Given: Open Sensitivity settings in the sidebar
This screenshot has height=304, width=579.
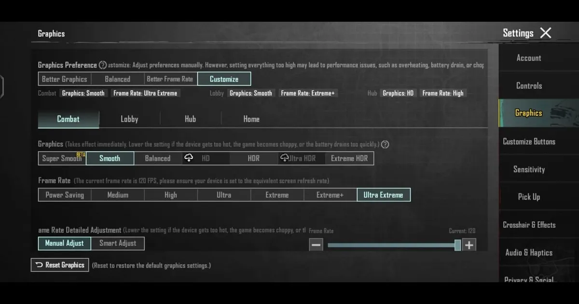Looking at the screenshot, I should tap(529, 169).
